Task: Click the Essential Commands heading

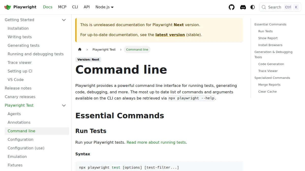Action: point(120,116)
